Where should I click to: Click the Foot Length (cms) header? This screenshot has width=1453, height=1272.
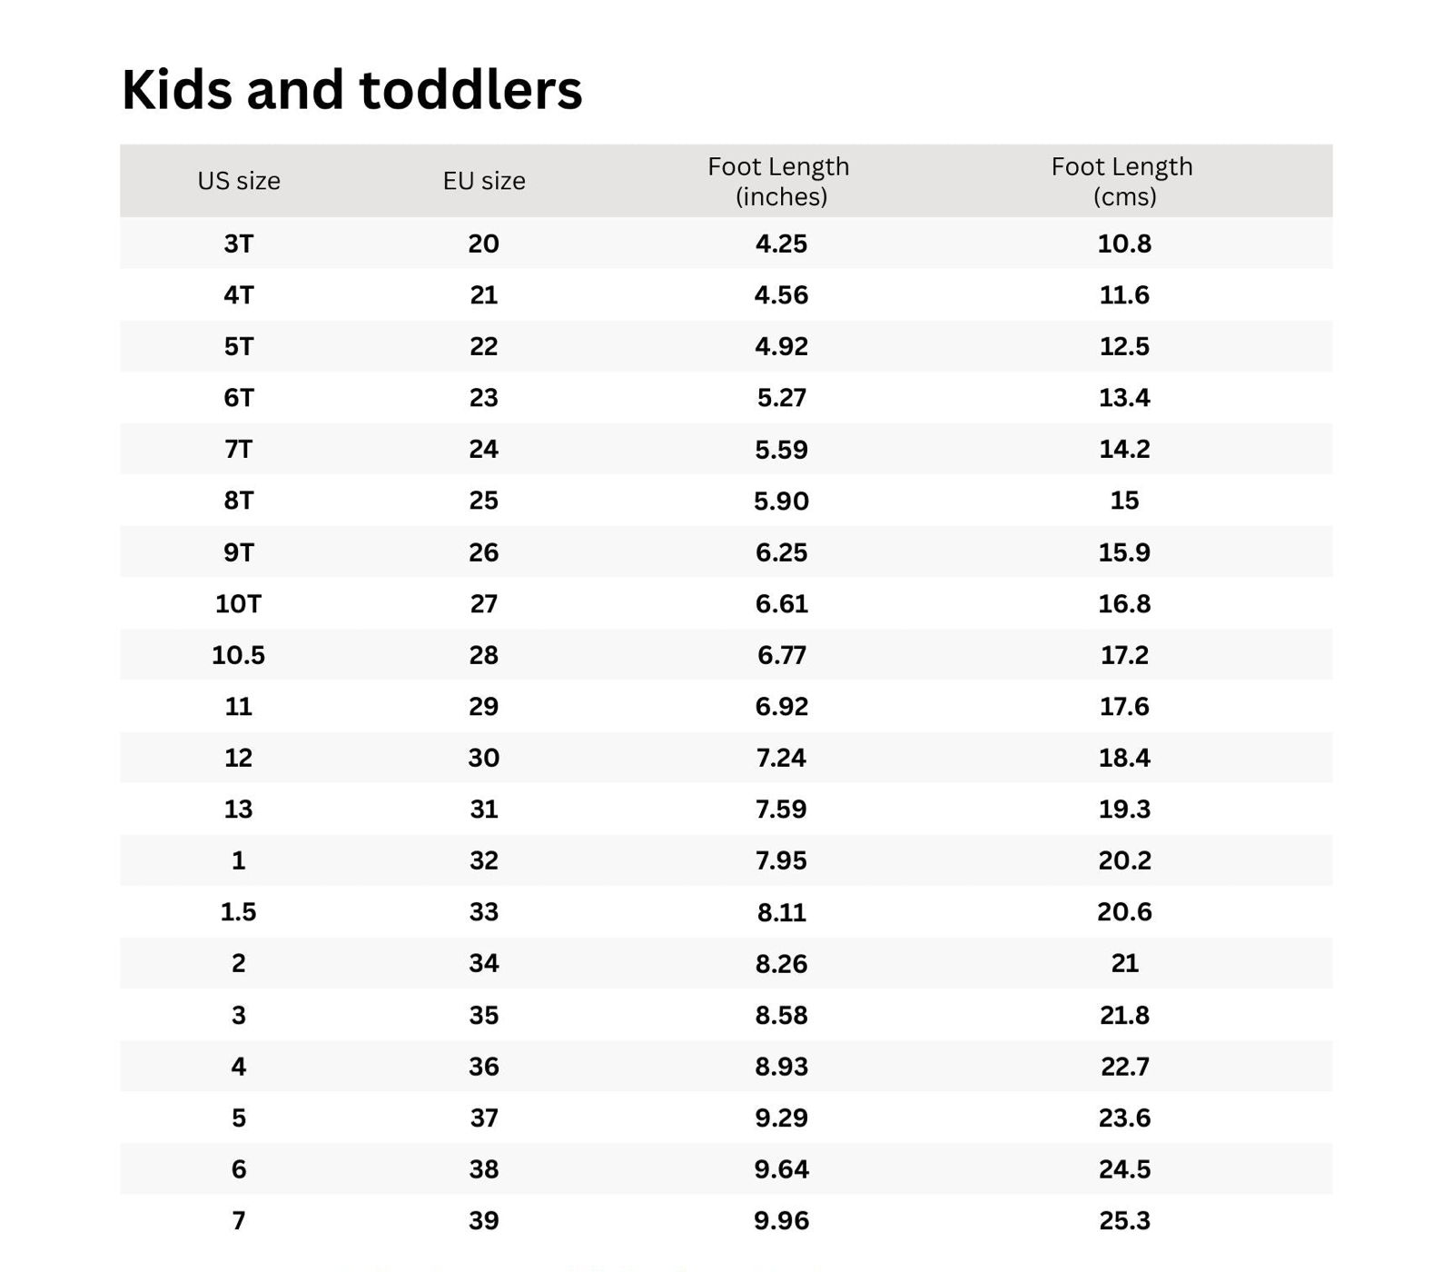tap(1123, 181)
